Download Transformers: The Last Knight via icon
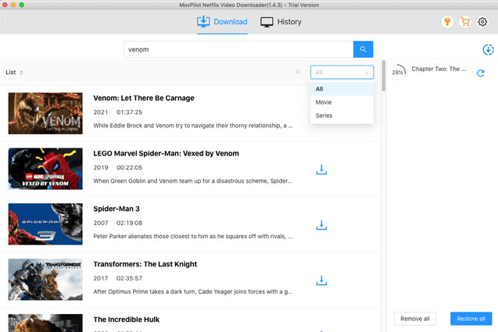498x332 pixels. 321,280
